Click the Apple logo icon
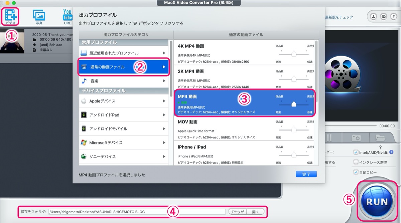This screenshot has width=401, height=223. (x=84, y=101)
